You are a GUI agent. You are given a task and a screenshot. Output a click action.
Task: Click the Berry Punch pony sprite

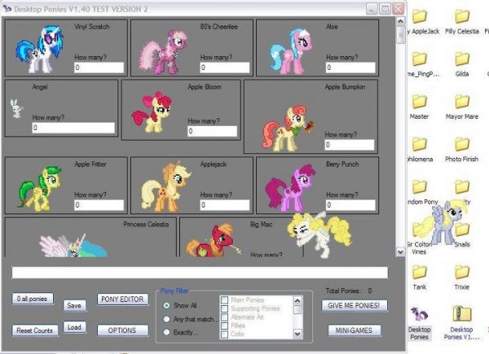pyautogui.click(x=290, y=188)
